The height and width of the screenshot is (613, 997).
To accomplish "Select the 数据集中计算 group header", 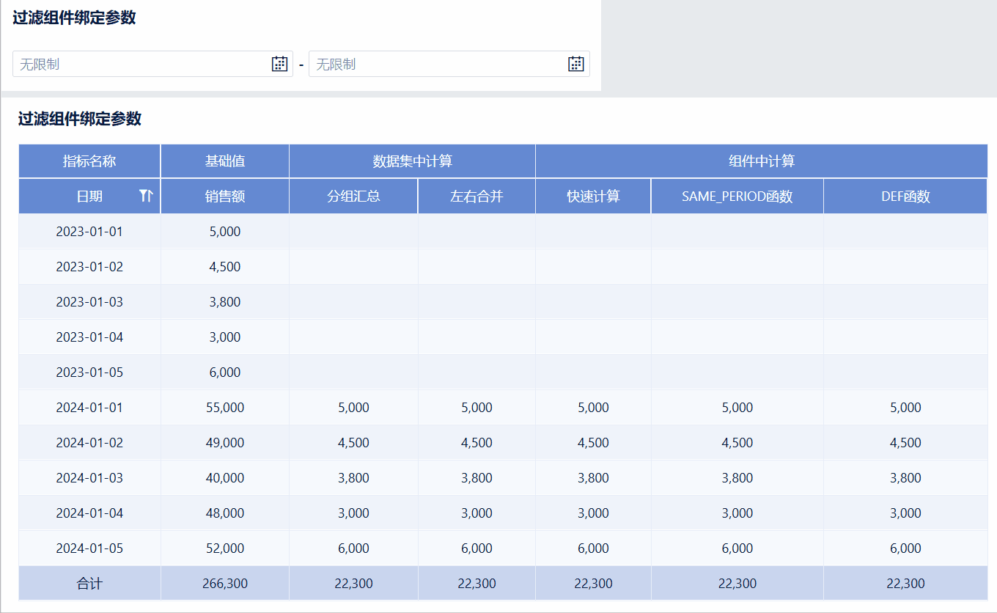I will (413, 161).
